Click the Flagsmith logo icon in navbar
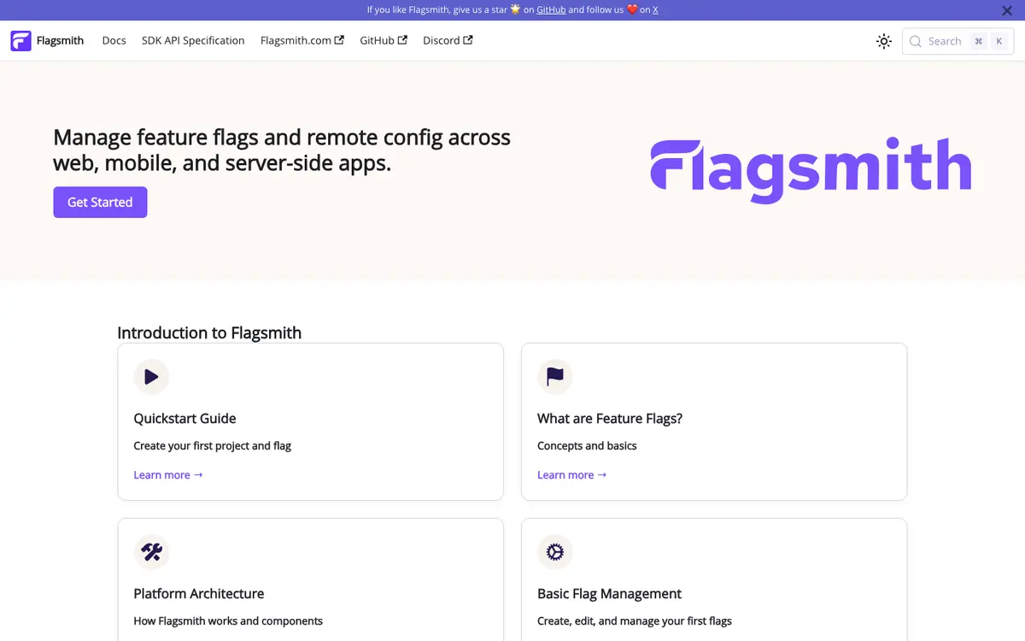Screen dimensions: 1025x641 20,41
